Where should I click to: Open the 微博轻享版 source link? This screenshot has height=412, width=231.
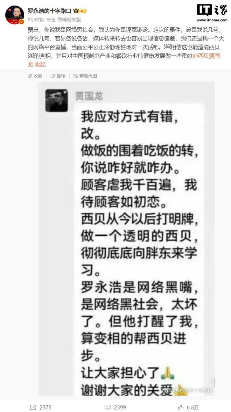(x=69, y=20)
